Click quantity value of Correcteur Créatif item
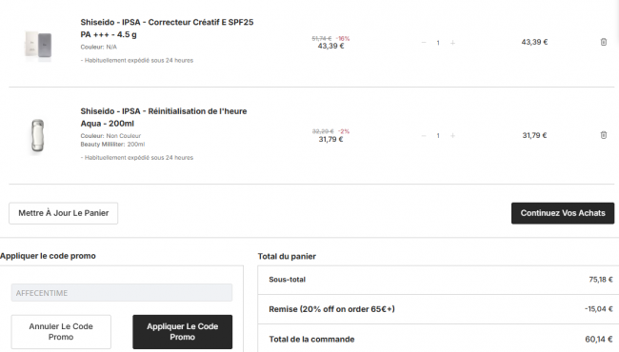Image resolution: width=619 pixels, height=352 pixels. 438,43
